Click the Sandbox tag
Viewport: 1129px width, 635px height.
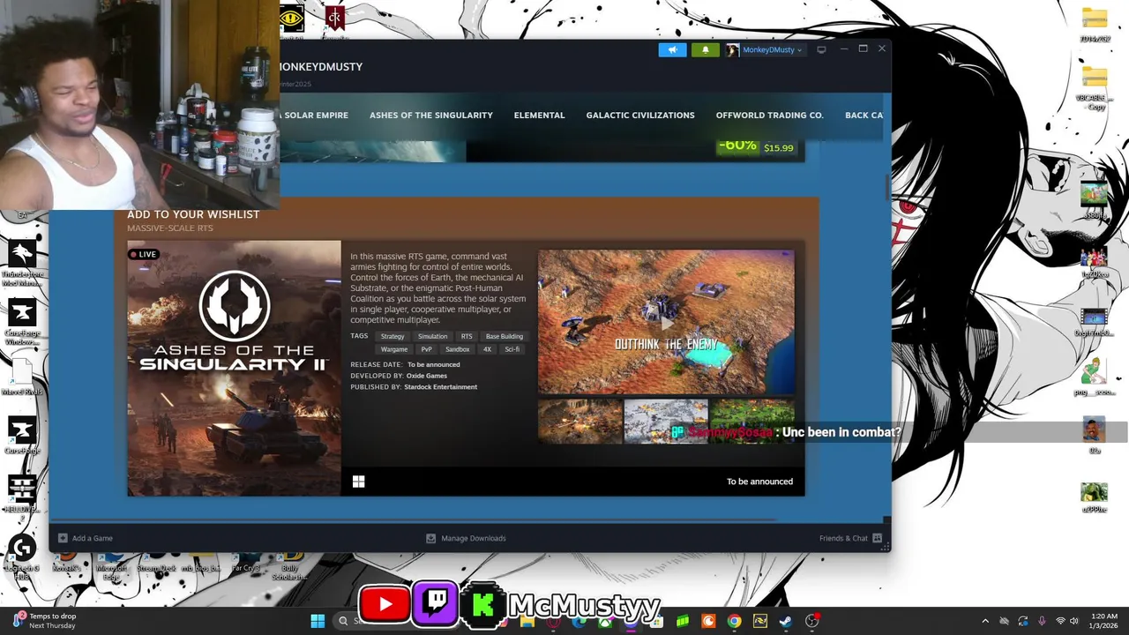(458, 349)
